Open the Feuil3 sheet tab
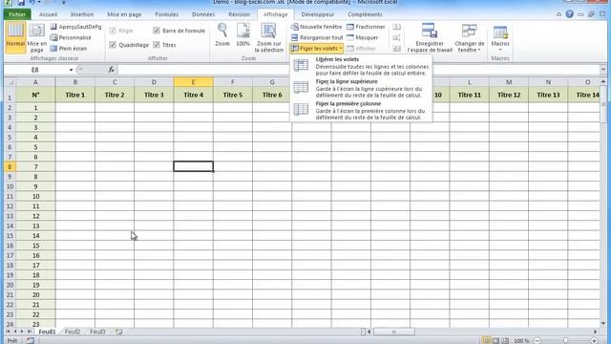Screen dimensions: 611x344 pos(97,332)
